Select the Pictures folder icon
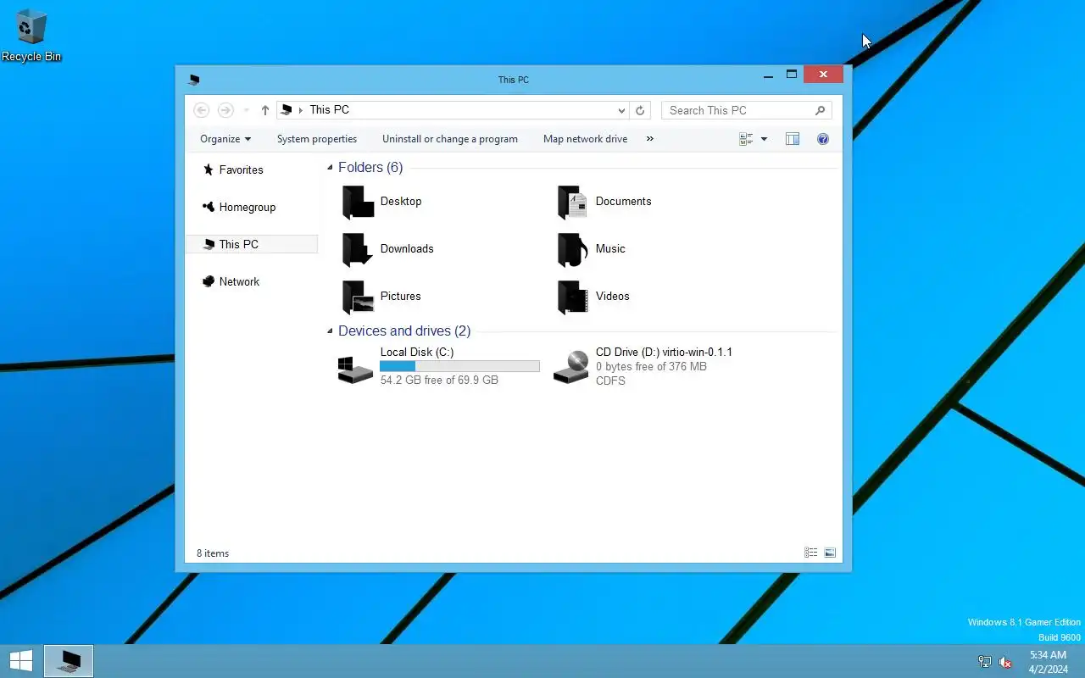Viewport: 1085px width, 678px height. (358, 297)
